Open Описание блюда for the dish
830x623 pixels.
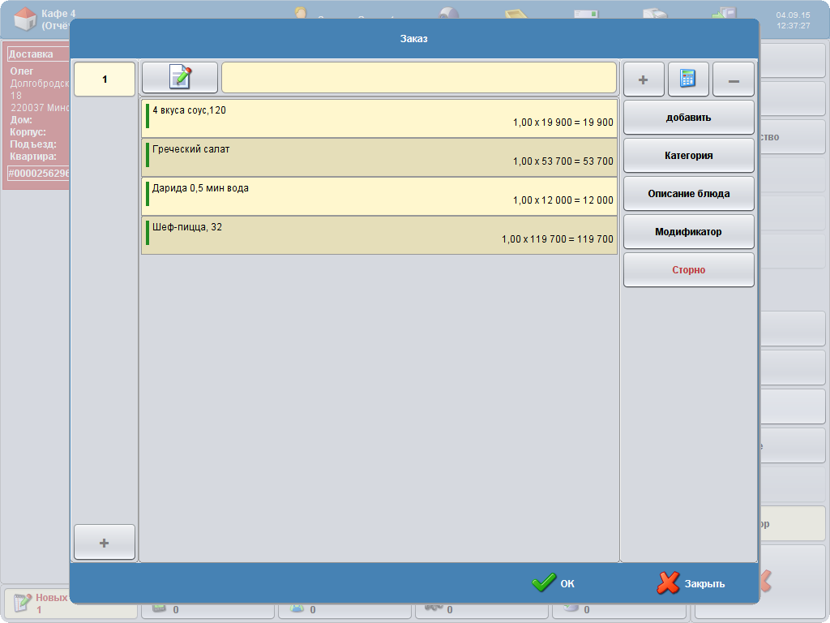coord(688,194)
